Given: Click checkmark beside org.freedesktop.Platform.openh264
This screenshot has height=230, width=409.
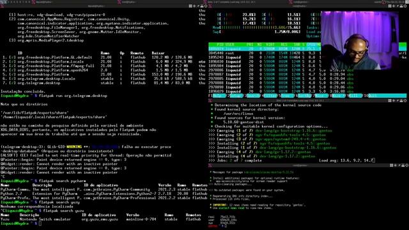Looking at the screenshot, I should [12, 70].
